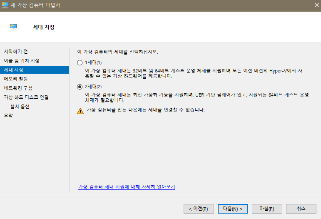Image resolution: width=321 pixels, height=219 pixels.
Task: Click the 1세대 description about 32비트 및 64비트
Action: pos(194,73)
